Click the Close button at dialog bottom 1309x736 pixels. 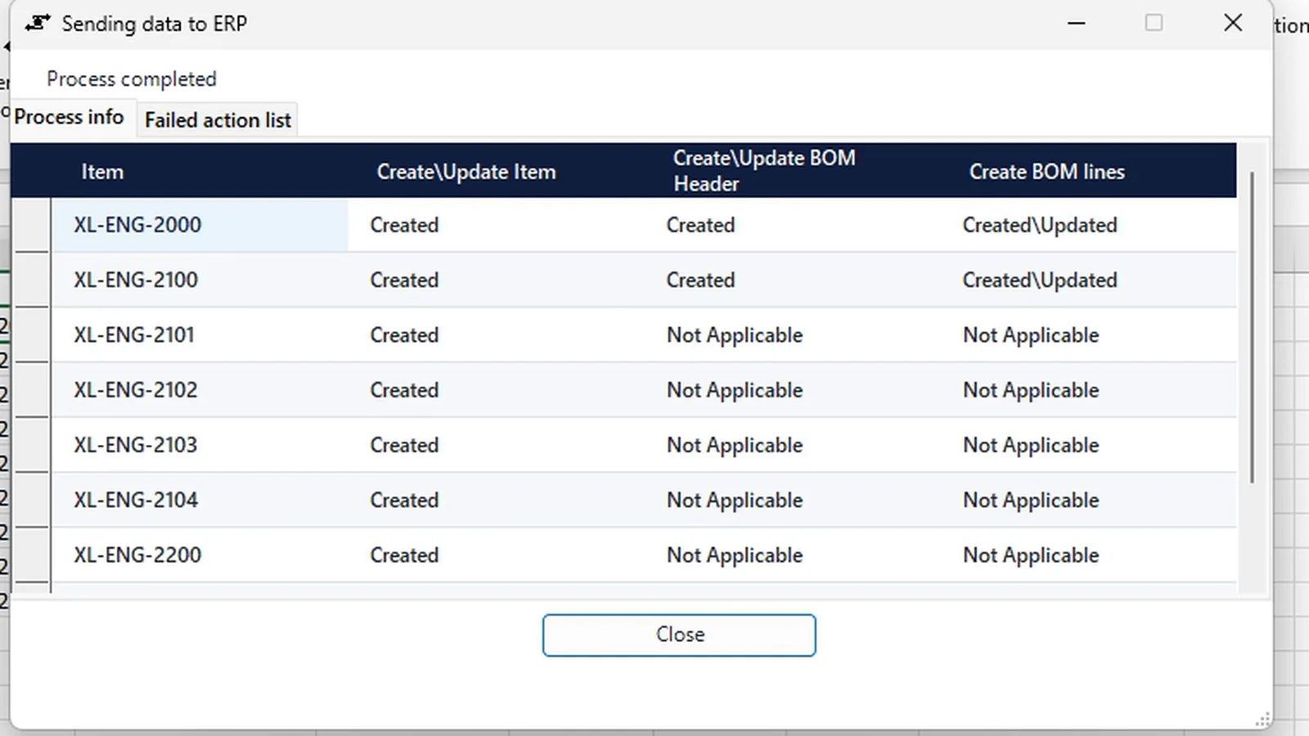(679, 635)
